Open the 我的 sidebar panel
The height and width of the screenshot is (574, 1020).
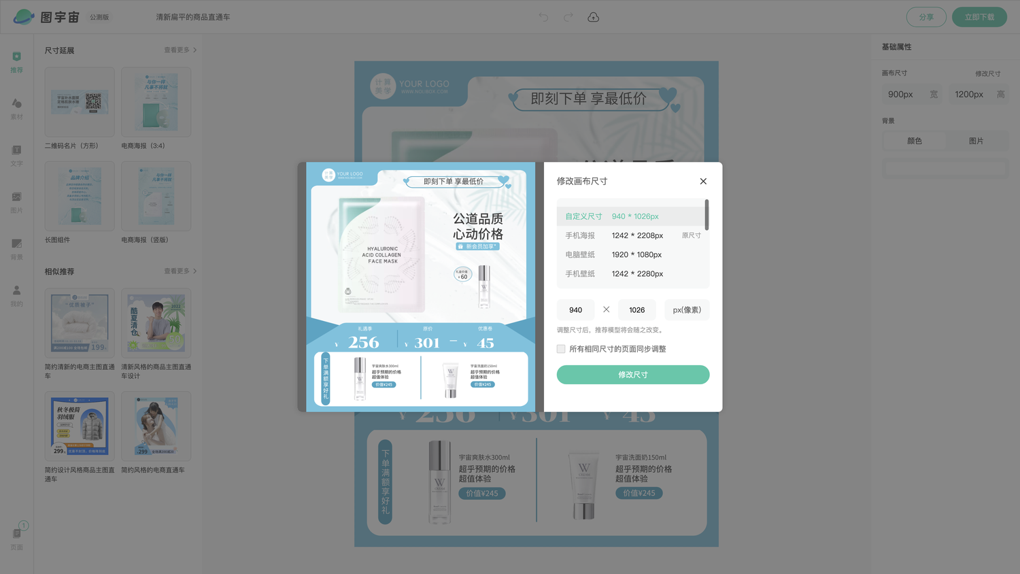point(17,296)
